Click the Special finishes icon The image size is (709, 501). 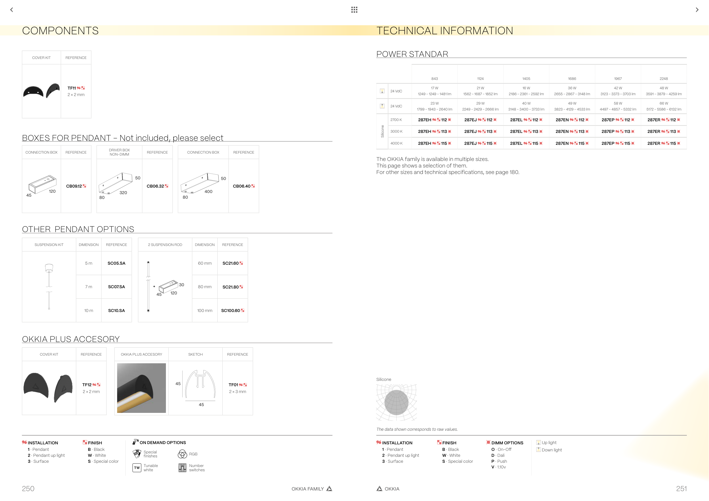[137, 454]
